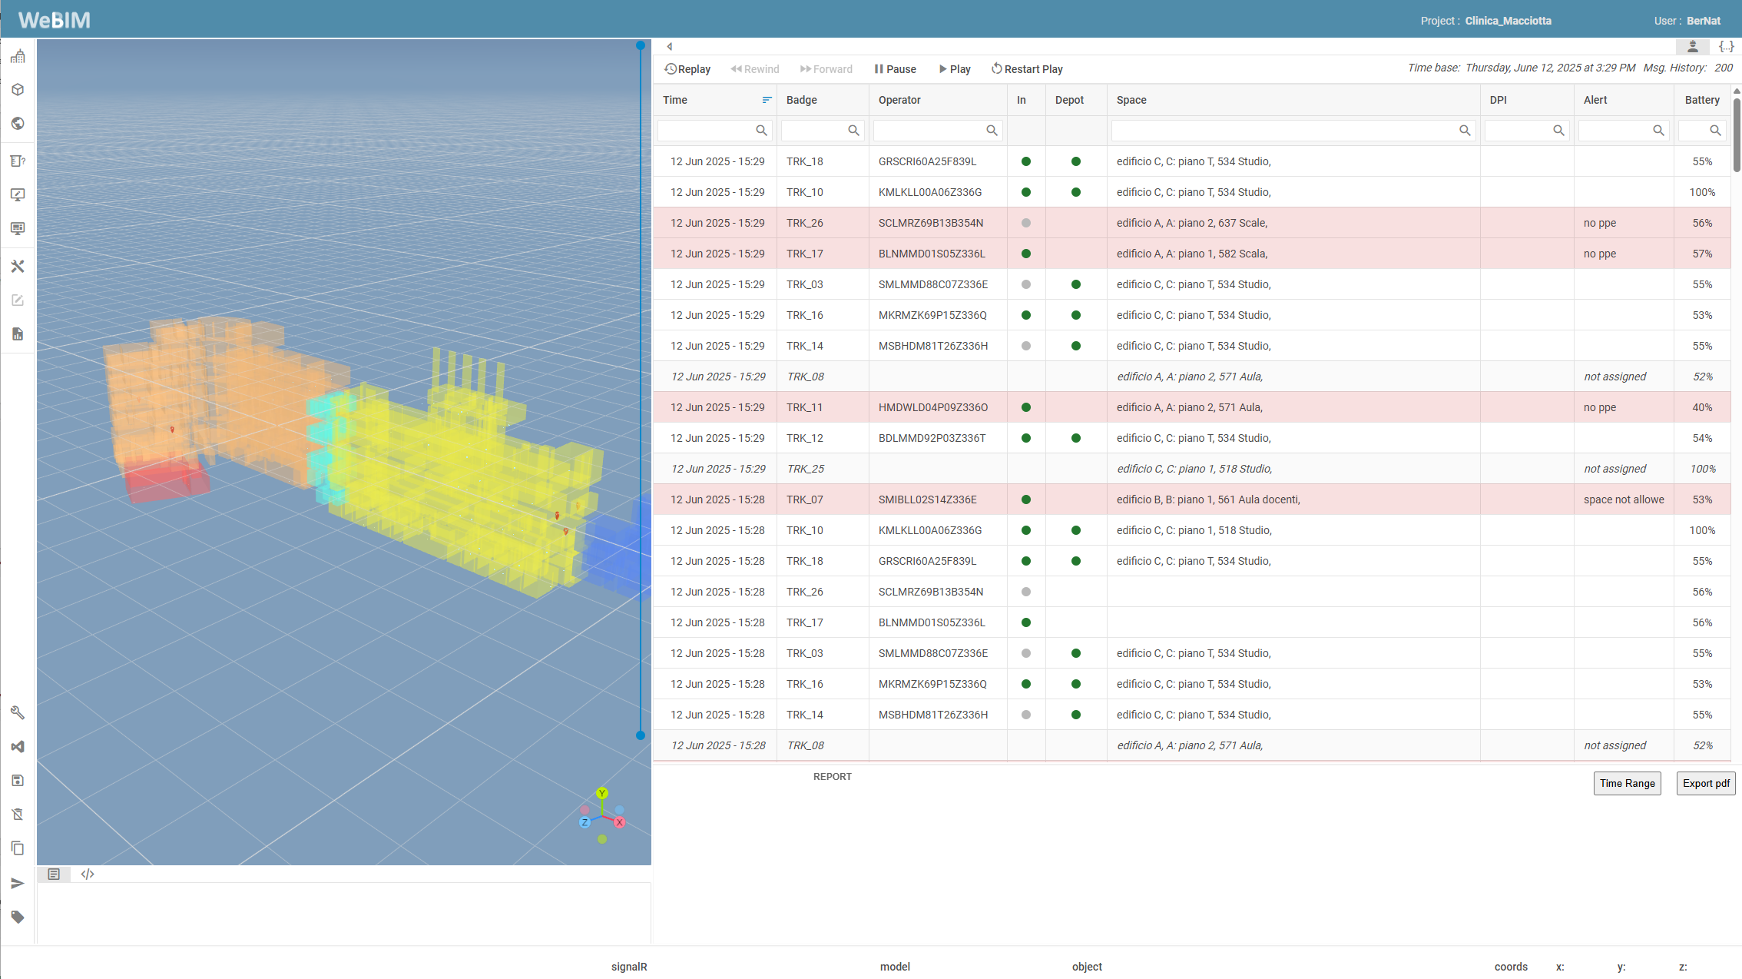This screenshot has width=1742, height=979.
Task: Toggle the curly braces JSON view
Action: pos(1726,47)
